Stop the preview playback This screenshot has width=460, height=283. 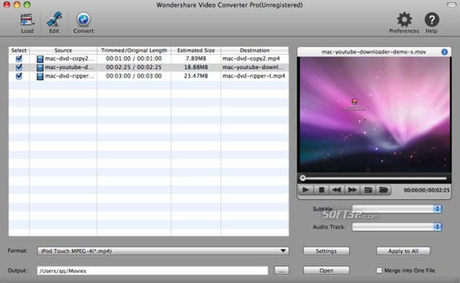[x=321, y=190]
